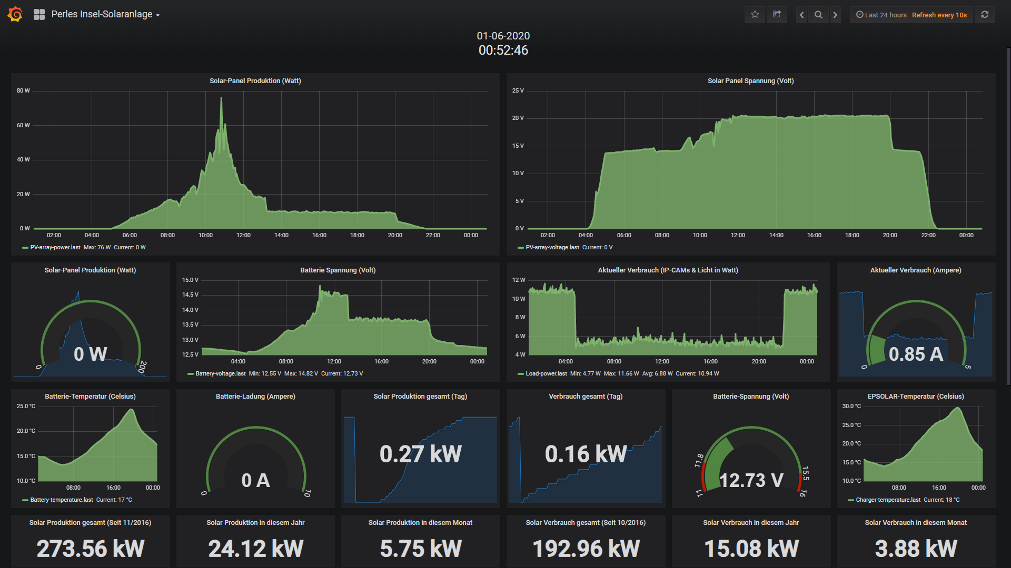This screenshot has height=568, width=1011.
Task: Shift time range forward with right arrow
Action: (x=835, y=15)
